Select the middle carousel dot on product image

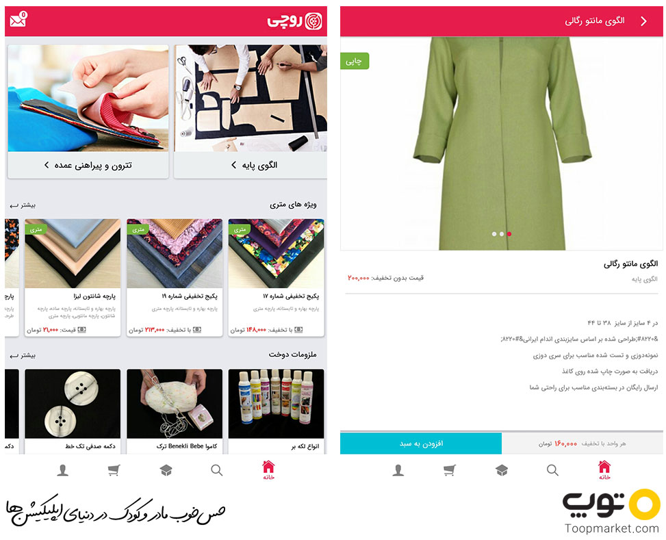502,234
